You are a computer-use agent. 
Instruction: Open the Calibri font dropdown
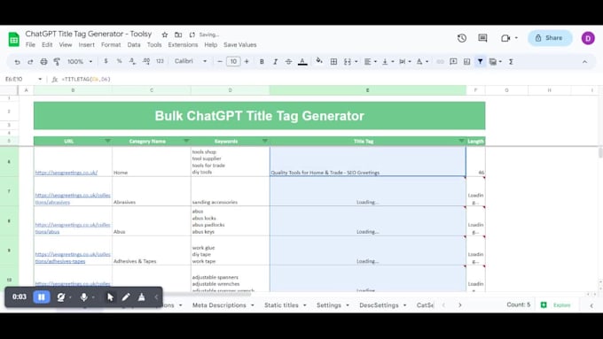[x=191, y=61]
